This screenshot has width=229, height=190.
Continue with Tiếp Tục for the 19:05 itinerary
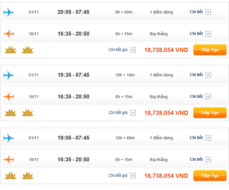[x=210, y=176]
